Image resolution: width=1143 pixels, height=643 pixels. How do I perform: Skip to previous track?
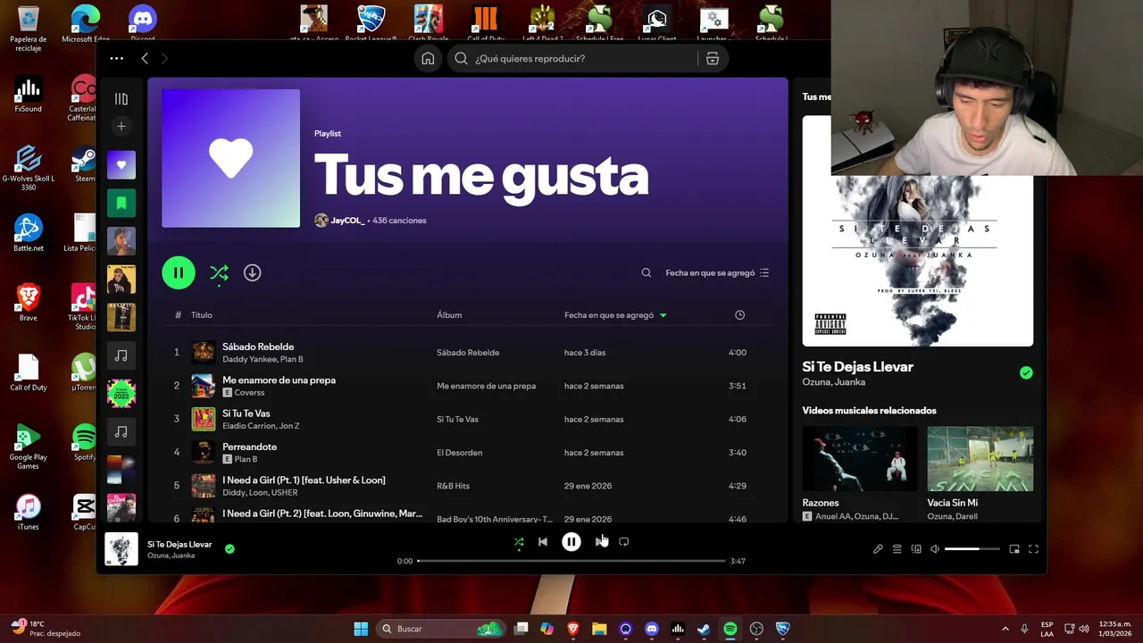(x=543, y=542)
